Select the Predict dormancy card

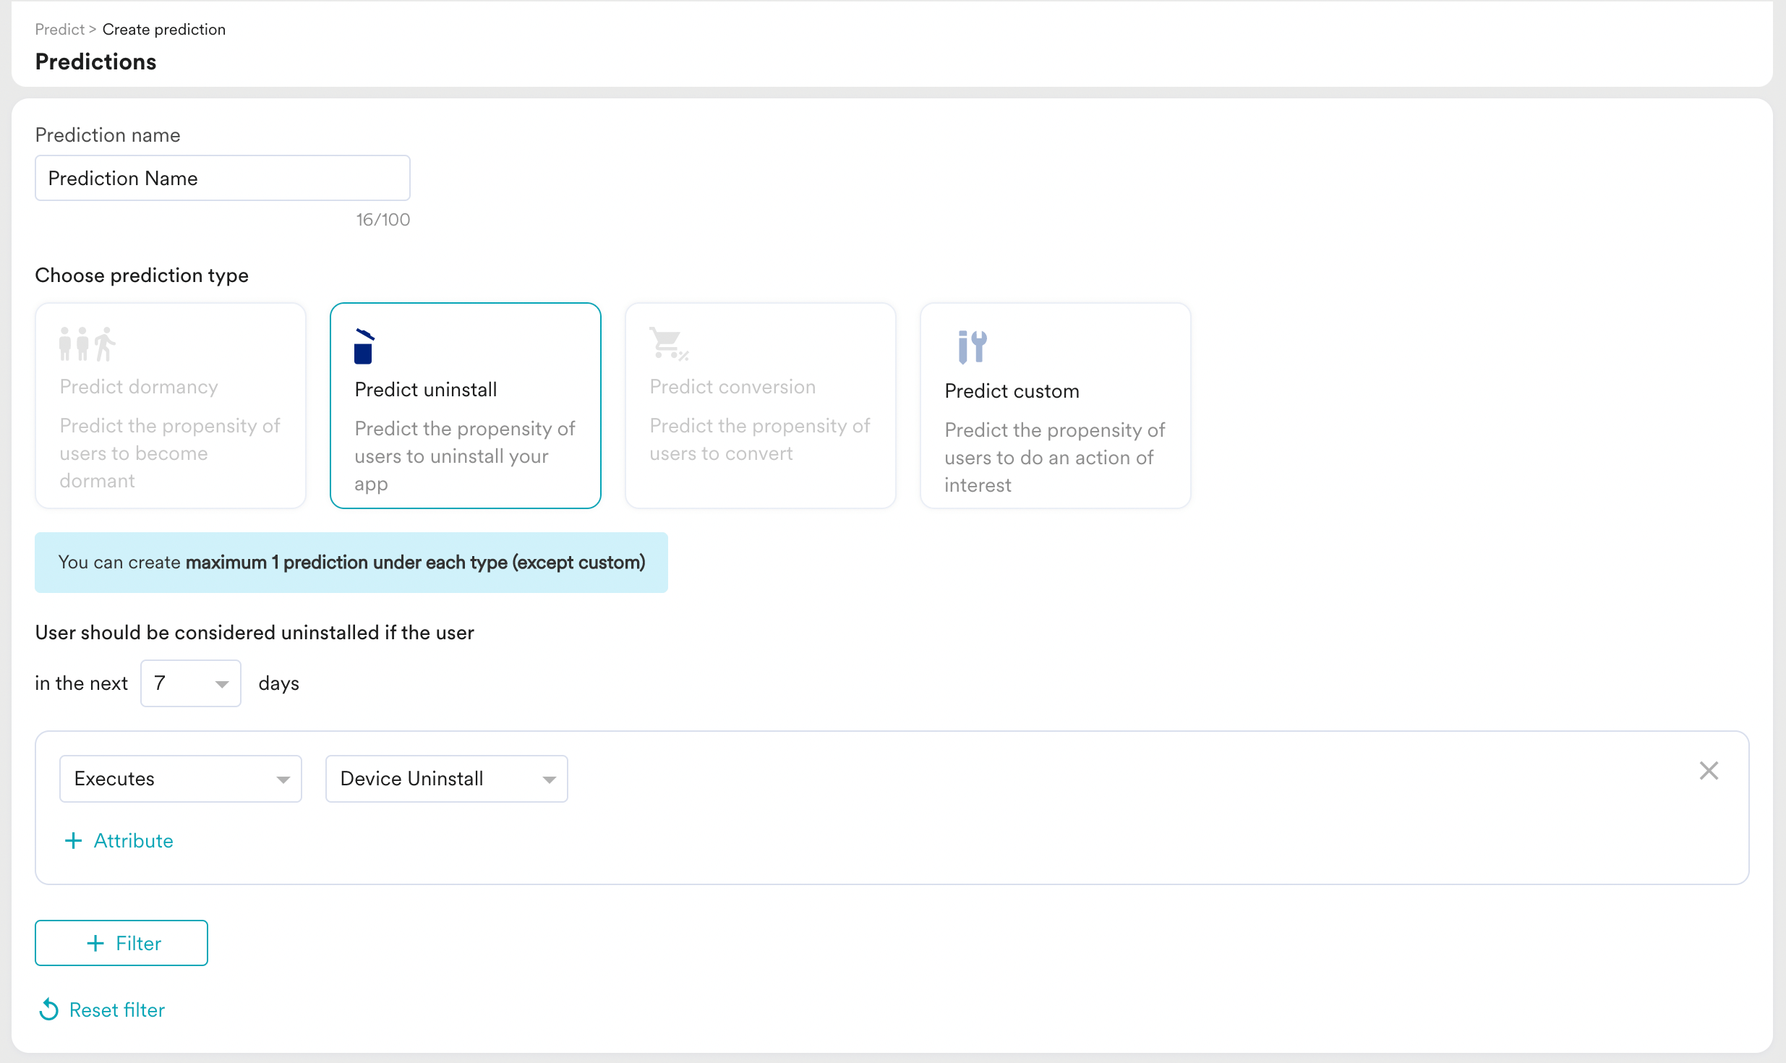pos(171,405)
